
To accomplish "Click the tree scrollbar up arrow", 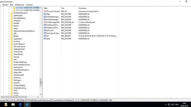I will 41,8.
